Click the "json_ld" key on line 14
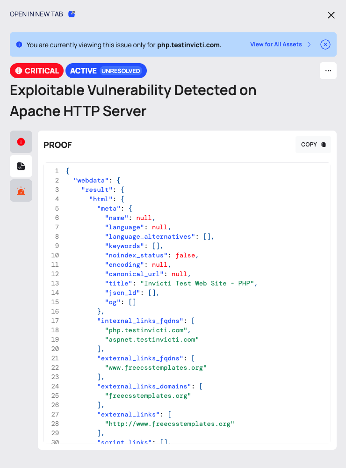The height and width of the screenshot is (468, 346). click(123, 293)
